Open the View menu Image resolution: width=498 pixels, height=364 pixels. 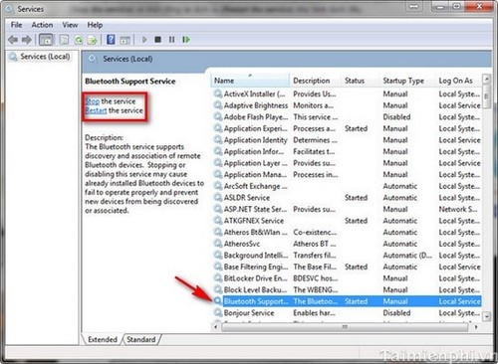point(70,25)
